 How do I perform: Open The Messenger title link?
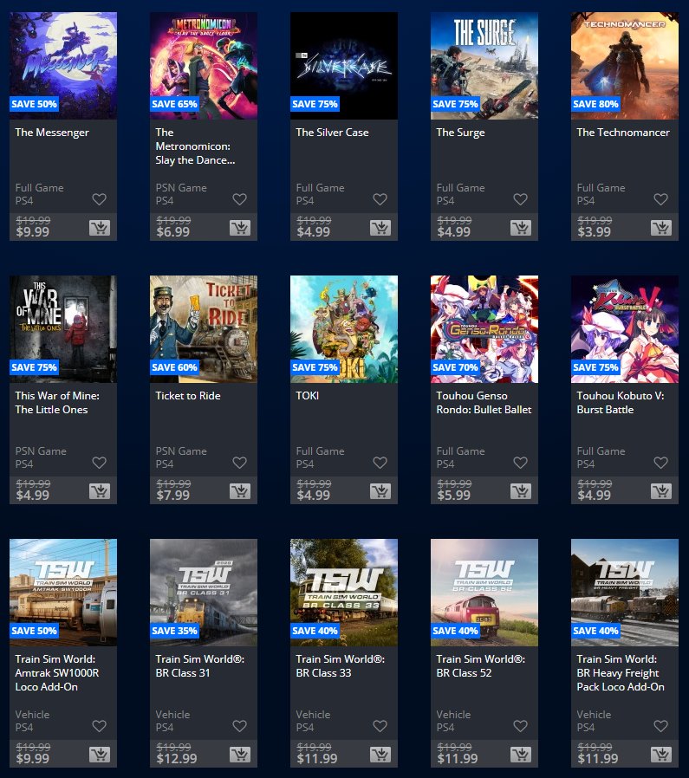pyautogui.click(x=52, y=133)
